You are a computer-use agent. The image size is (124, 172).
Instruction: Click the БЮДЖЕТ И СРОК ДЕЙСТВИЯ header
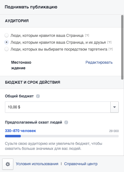click(x=33, y=82)
